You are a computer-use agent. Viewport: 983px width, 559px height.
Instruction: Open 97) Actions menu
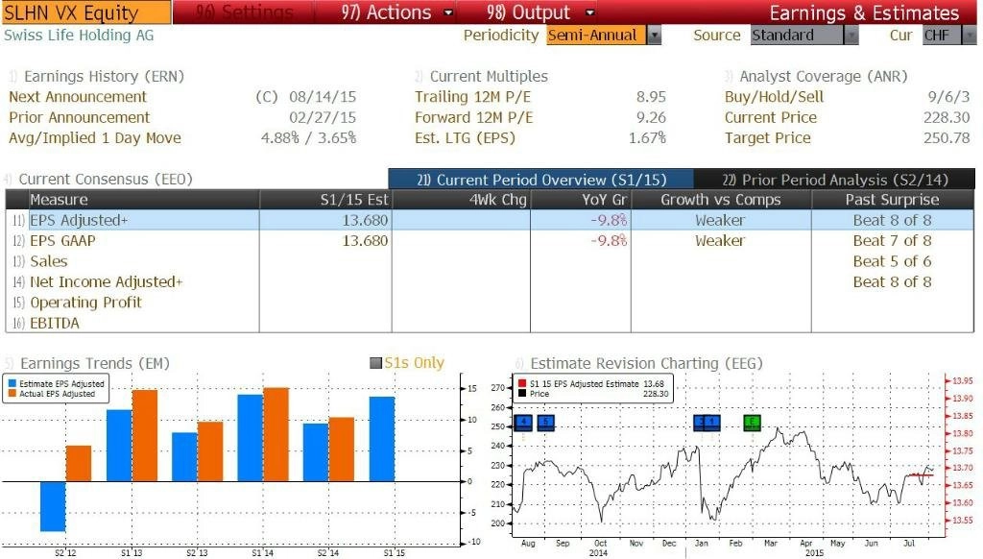tap(386, 12)
